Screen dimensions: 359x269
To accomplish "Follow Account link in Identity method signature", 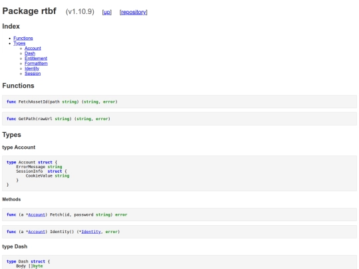I will click(37, 232).
